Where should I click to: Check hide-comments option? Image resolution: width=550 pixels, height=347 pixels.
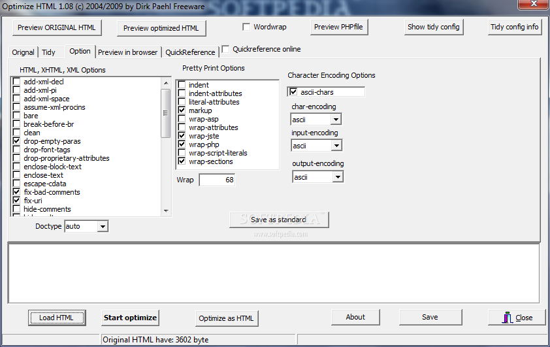point(16,209)
